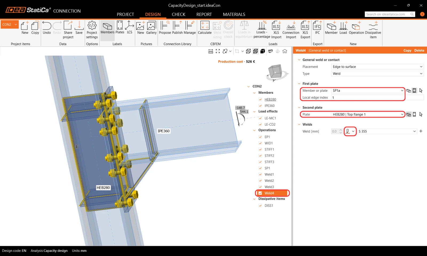427x256 pixels.
Task: Open the weld Type dropdown
Action: [377, 74]
